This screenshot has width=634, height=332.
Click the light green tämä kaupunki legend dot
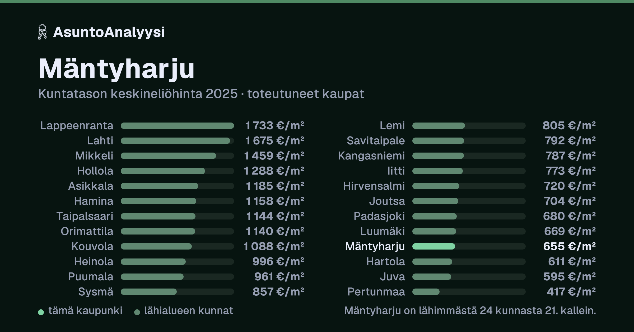point(41,312)
